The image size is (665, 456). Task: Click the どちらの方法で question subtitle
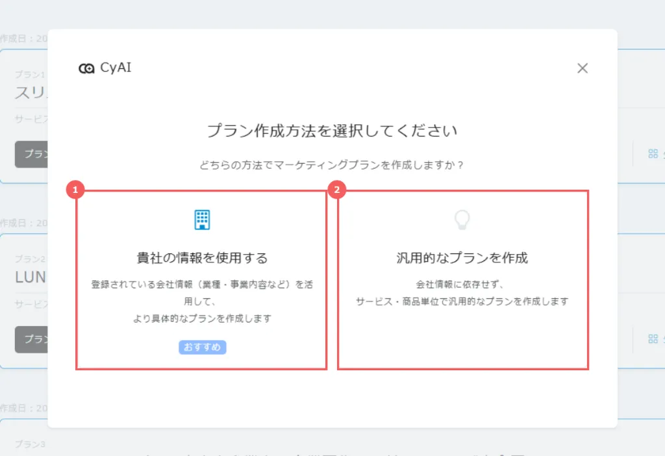(x=332, y=165)
